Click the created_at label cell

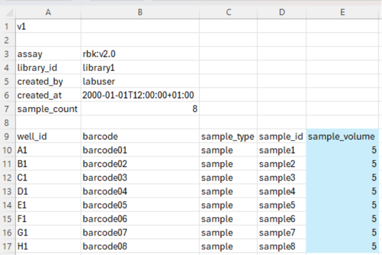click(x=48, y=95)
